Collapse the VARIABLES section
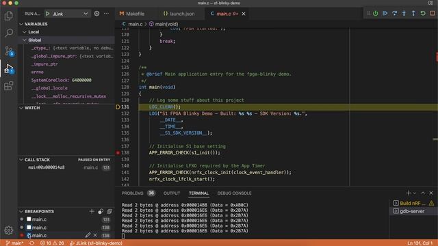The image size is (438, 246). [21, 24]
